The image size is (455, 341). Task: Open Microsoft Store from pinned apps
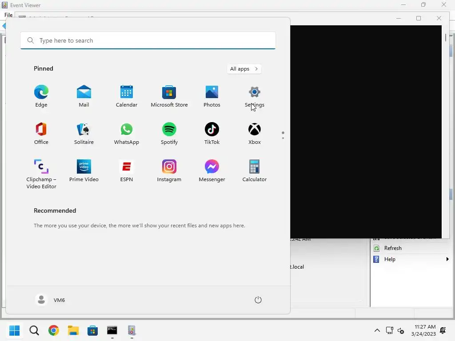[169, 96]
